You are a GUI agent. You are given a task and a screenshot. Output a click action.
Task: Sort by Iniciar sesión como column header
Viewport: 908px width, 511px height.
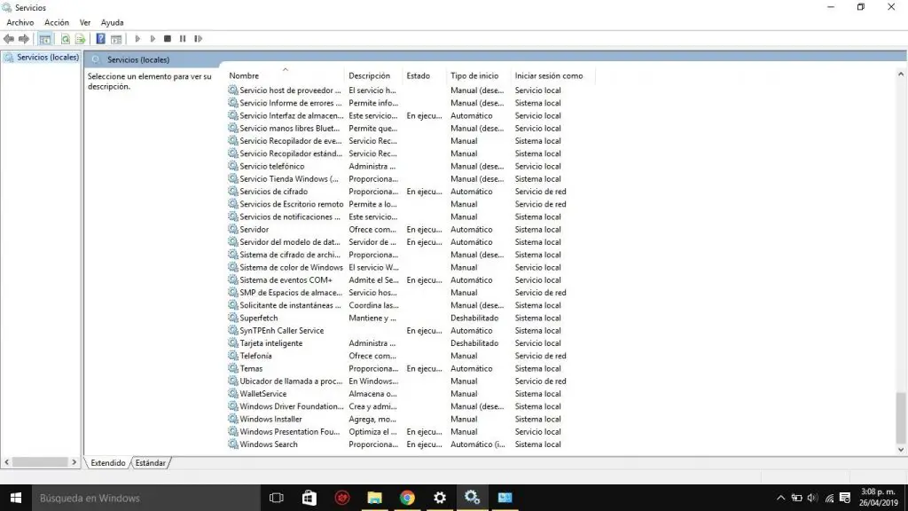click(549, 76)
